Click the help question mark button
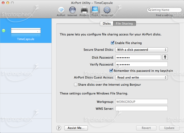The height and width of the screenshot is (133, 184). coord(59,128)
